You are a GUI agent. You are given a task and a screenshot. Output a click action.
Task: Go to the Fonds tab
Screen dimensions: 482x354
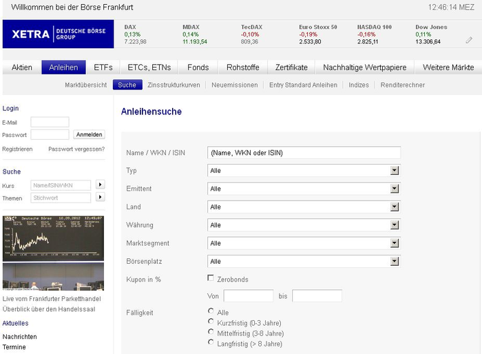(x=198, y=67)
